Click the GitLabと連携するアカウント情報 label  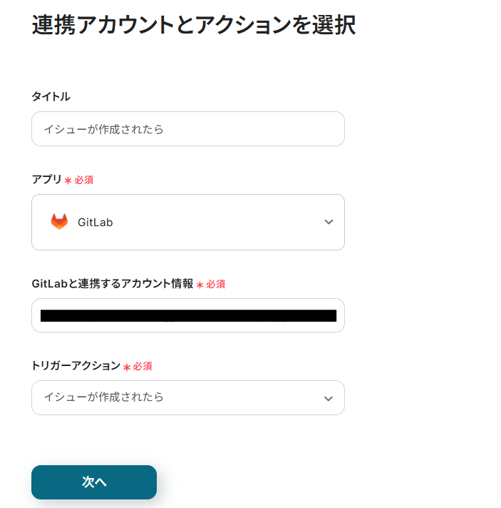(112, 284)
